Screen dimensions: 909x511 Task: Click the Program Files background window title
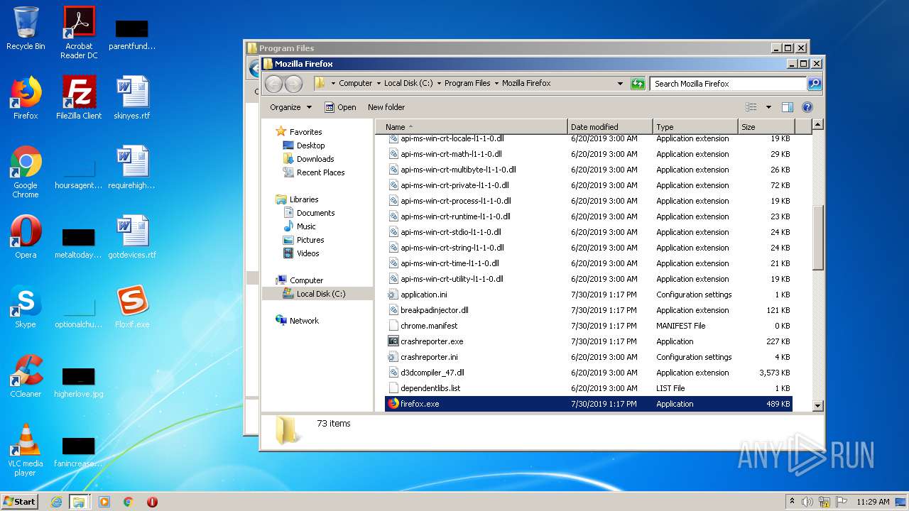(x=286, y=48)
